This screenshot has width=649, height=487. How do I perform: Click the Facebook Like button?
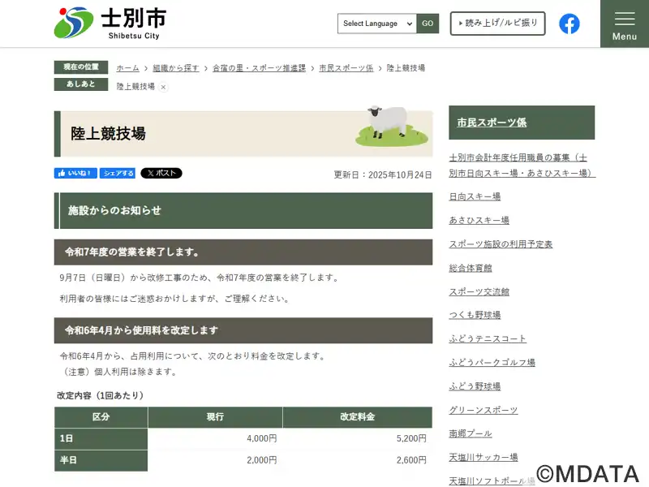click(76, 173)
